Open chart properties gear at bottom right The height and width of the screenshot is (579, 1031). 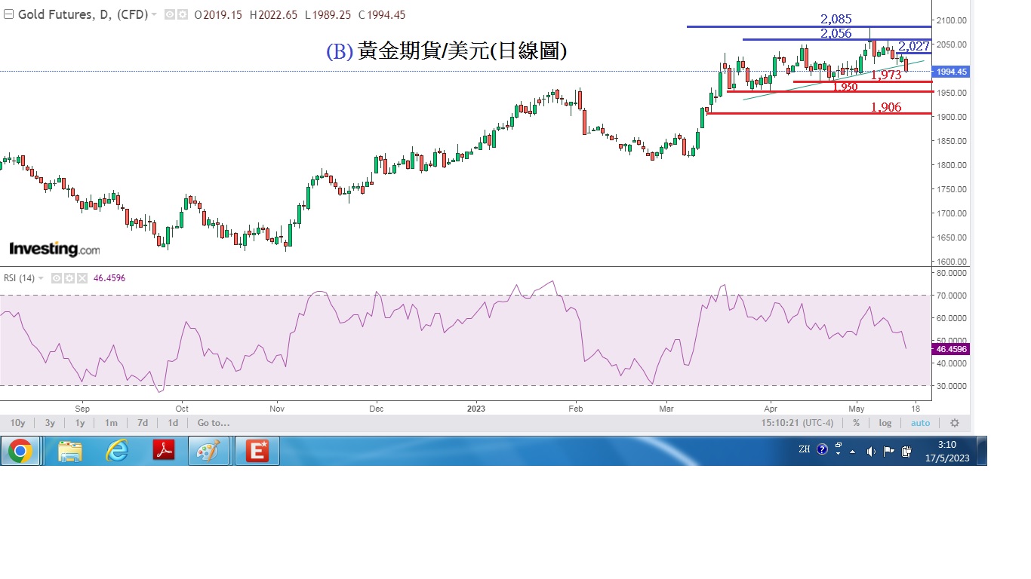(x=955, y=423)
